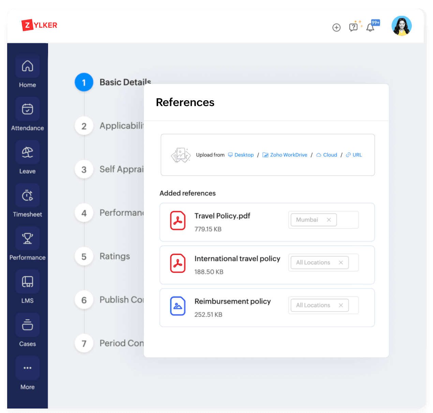
Task: Open Performance trophy icon
Action: [x=27, y=238]
